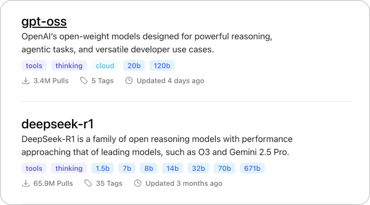Click the clock icon beside Updated 4 days ago

pyautogui.click(x=129, y=80)
